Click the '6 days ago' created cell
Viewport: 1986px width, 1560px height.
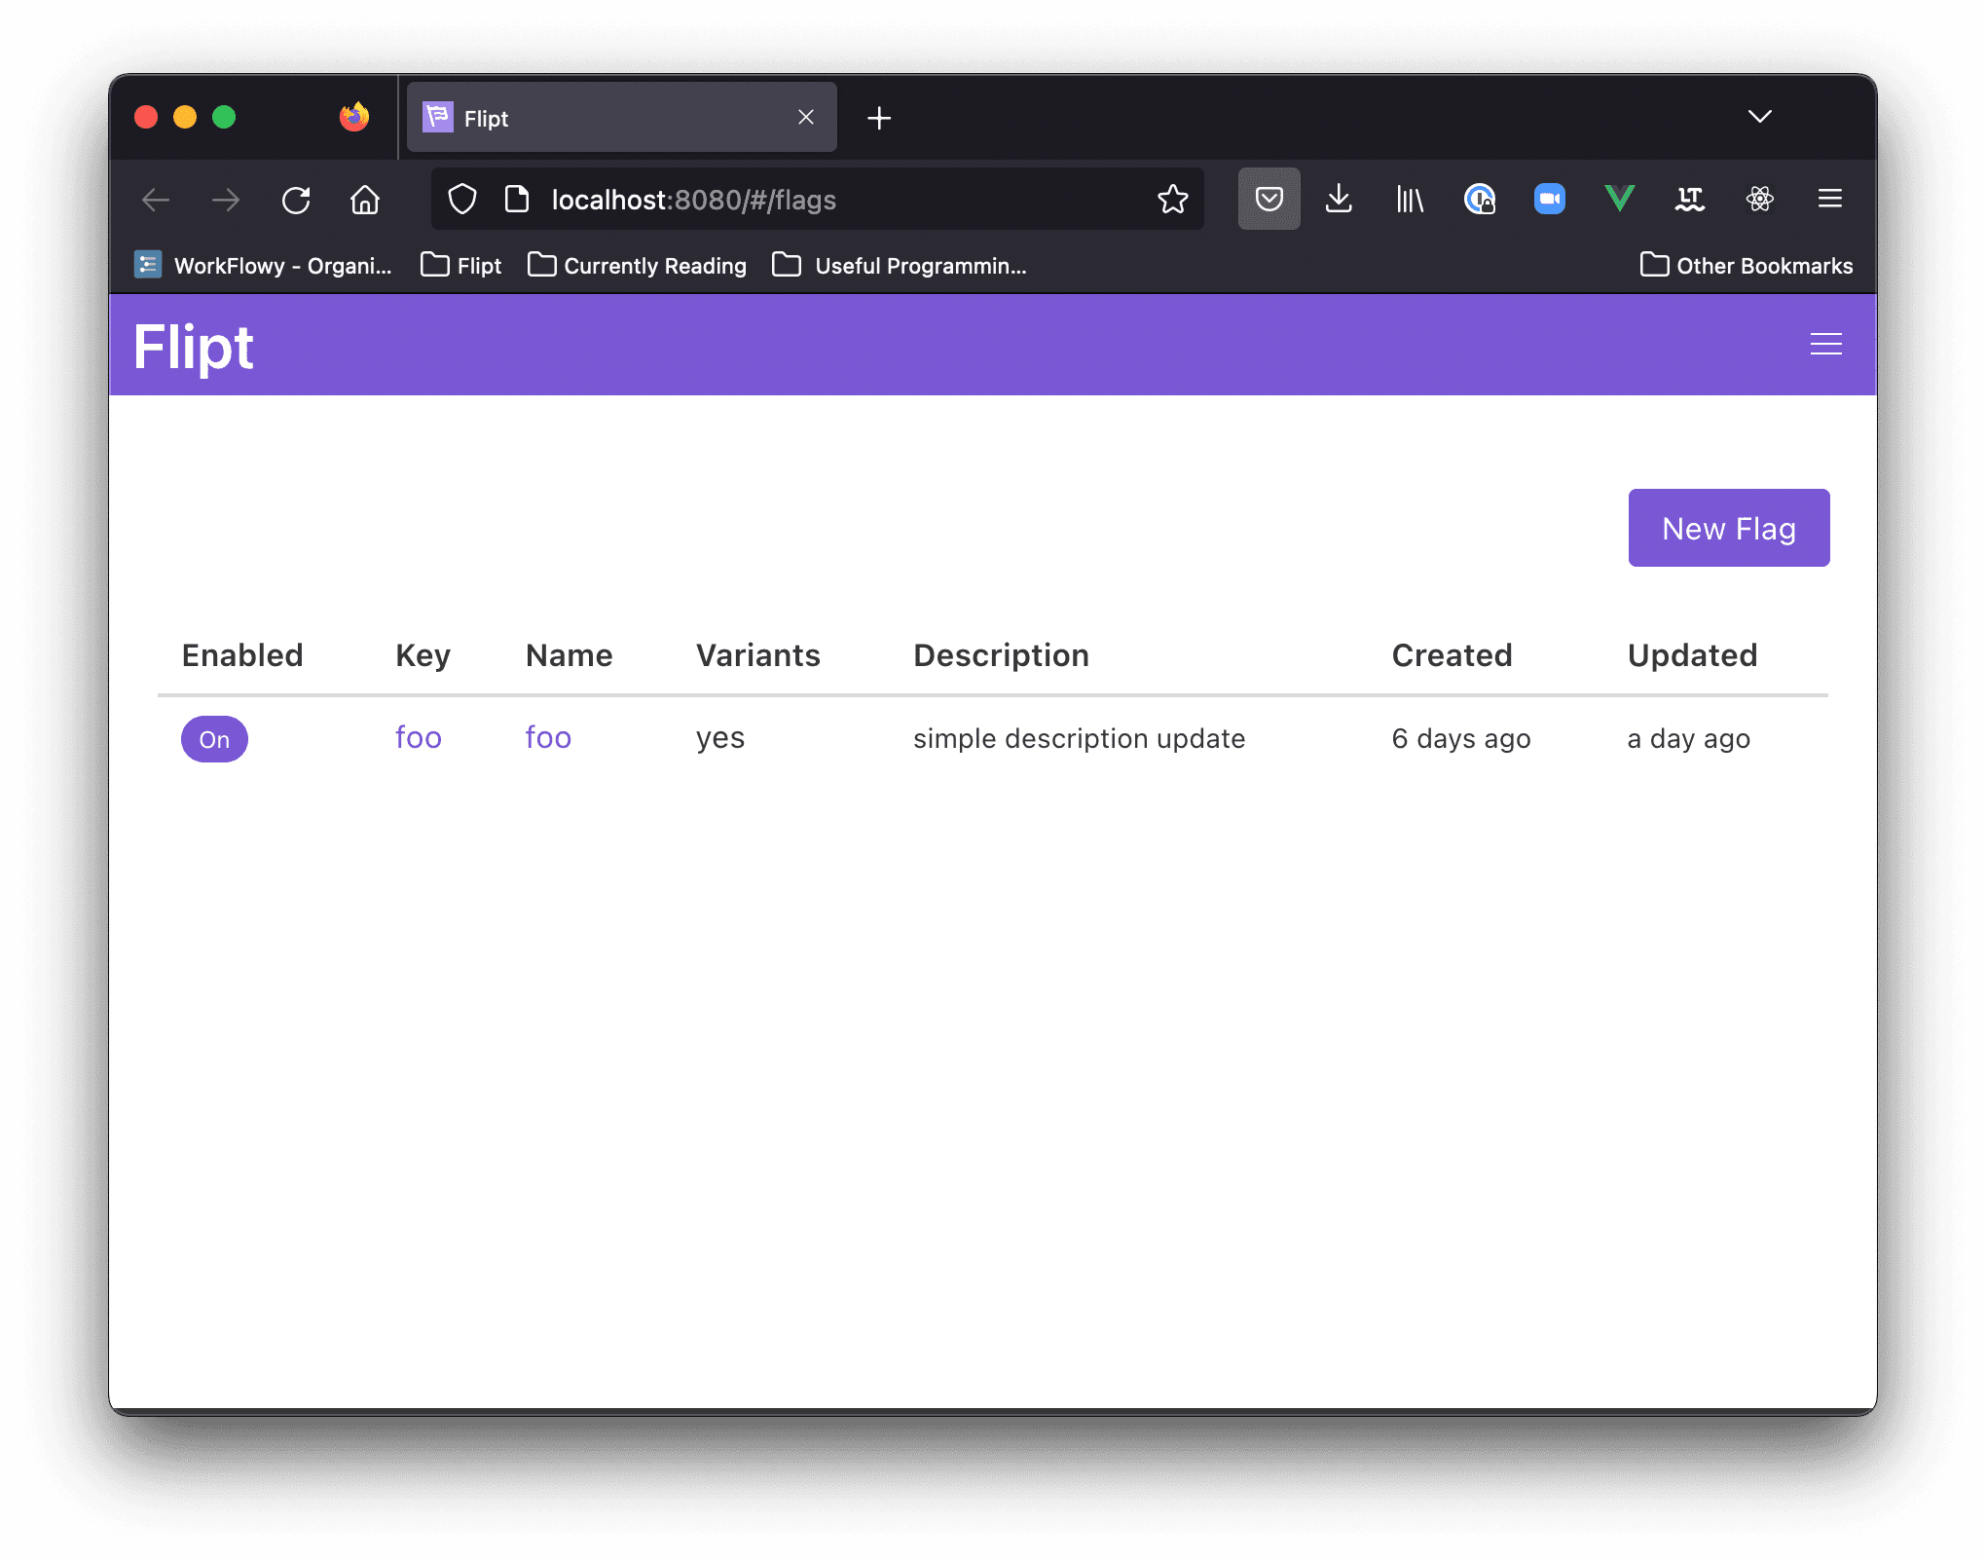(x=1460, y=738)
